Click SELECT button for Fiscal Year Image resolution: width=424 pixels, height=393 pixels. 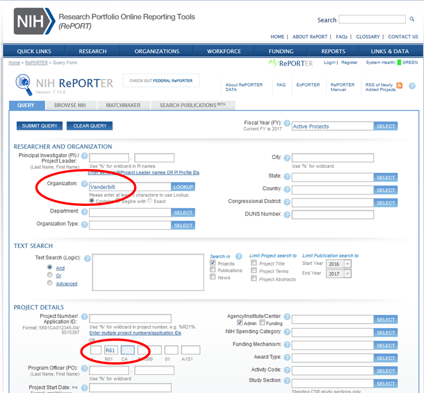tap(386, 126)
